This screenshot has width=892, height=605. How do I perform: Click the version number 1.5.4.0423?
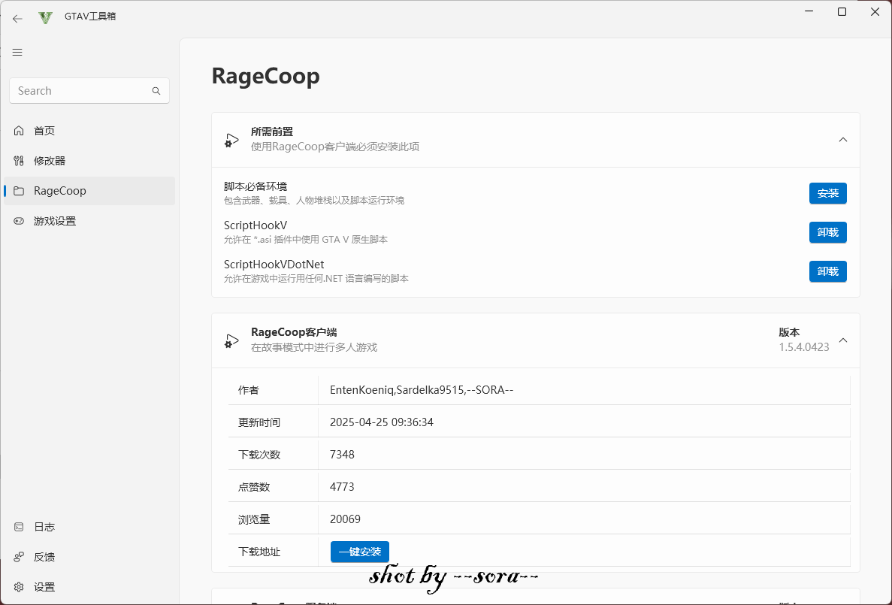(x=804, y=347)
